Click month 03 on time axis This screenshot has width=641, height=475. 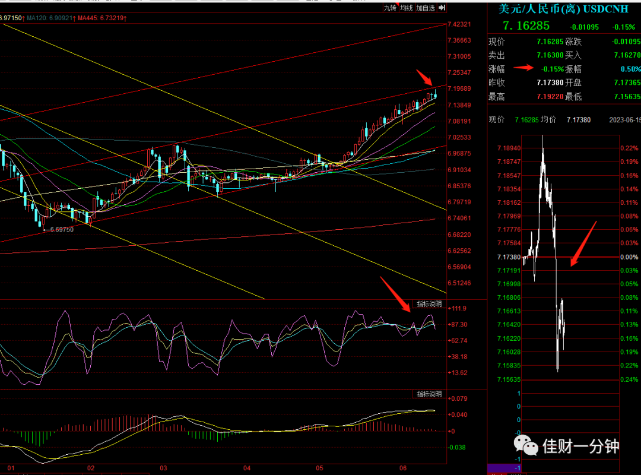164,468
